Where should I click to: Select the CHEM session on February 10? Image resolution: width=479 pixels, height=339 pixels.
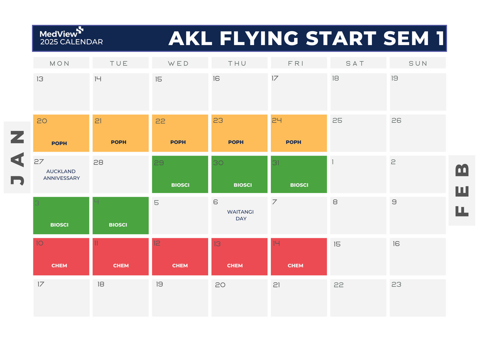click(61, 257)
